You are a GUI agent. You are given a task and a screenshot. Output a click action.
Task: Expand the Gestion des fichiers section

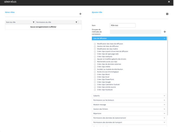click(129, 109)
